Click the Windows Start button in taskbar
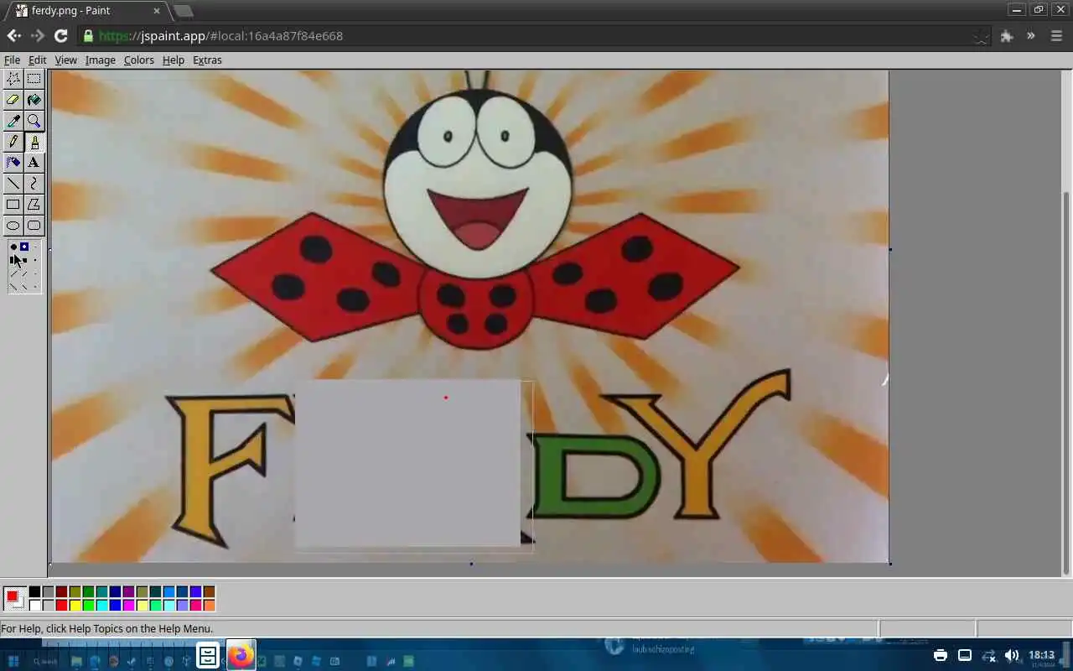1073x671 pixels. click(13, 660)
